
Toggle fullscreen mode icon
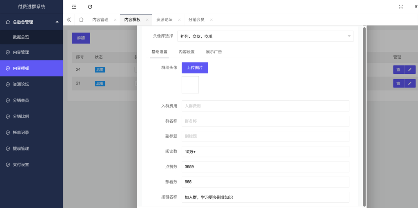coord(401,7)
